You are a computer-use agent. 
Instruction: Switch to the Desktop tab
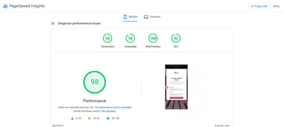(x=152, y=17)
